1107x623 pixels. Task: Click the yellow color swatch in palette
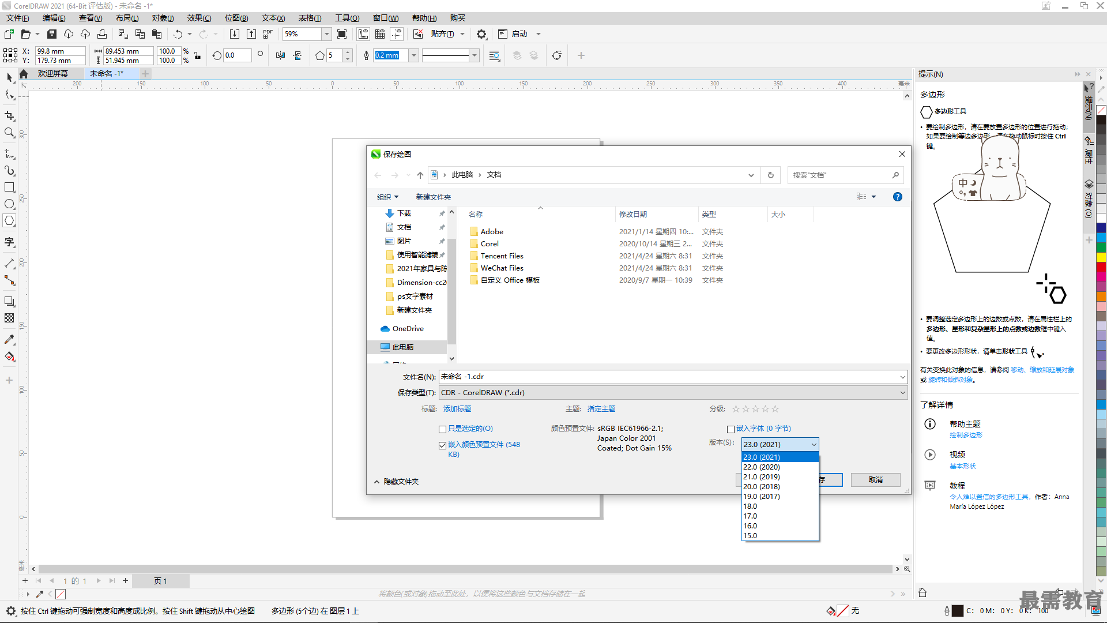click(x=1101, y=257)
